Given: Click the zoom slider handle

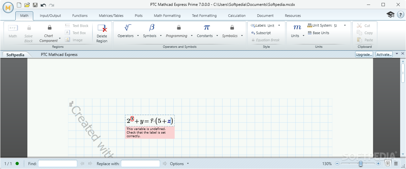Looking at the screenshot, I should coord(360,163).
